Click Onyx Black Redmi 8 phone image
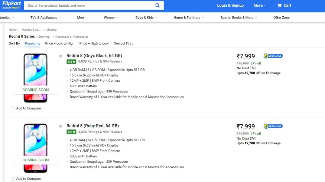This screenshot has height=182, width=325. click(35, 78)
